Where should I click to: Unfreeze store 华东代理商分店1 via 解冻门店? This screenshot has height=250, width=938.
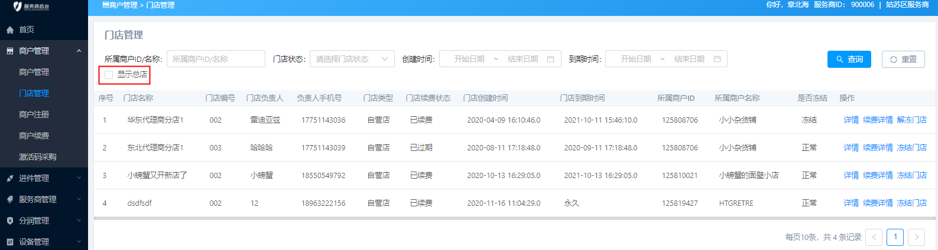pos(911,120)
